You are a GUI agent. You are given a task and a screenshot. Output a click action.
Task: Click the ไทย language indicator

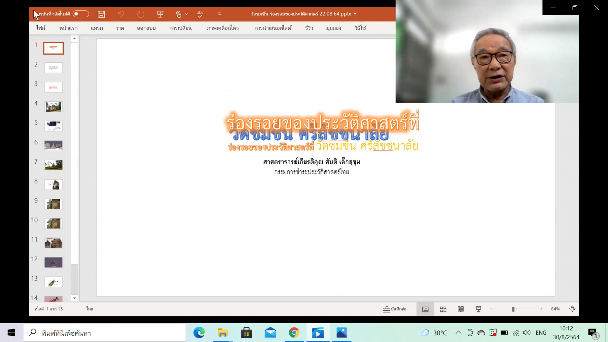(89, 309)
